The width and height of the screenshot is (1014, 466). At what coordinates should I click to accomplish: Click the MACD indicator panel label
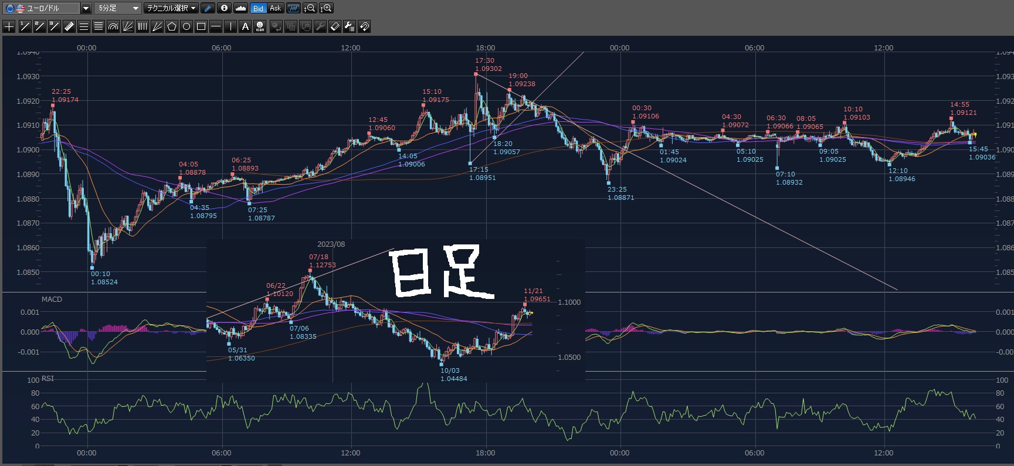[52, 300]
